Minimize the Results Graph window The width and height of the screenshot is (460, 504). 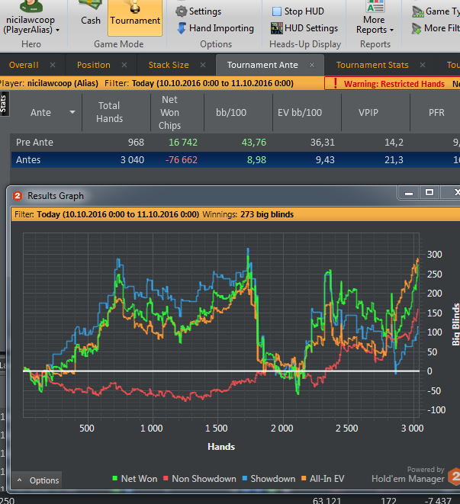tap(409, 193)
